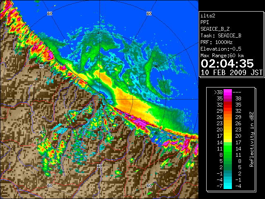
Task: Click the "60" range label in the upper-left of the map
Action: 50,13
